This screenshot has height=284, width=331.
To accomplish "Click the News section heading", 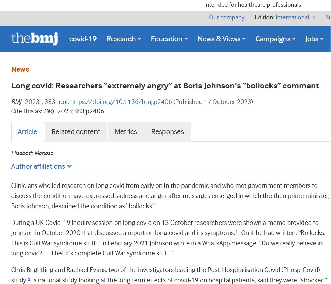I will (20, 69).
